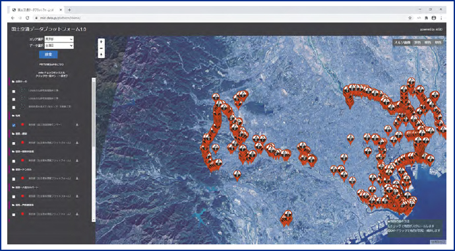455x251 pixels.
Task: Collapse the topmost folder in layer list
Action: [x=19, y=82]
